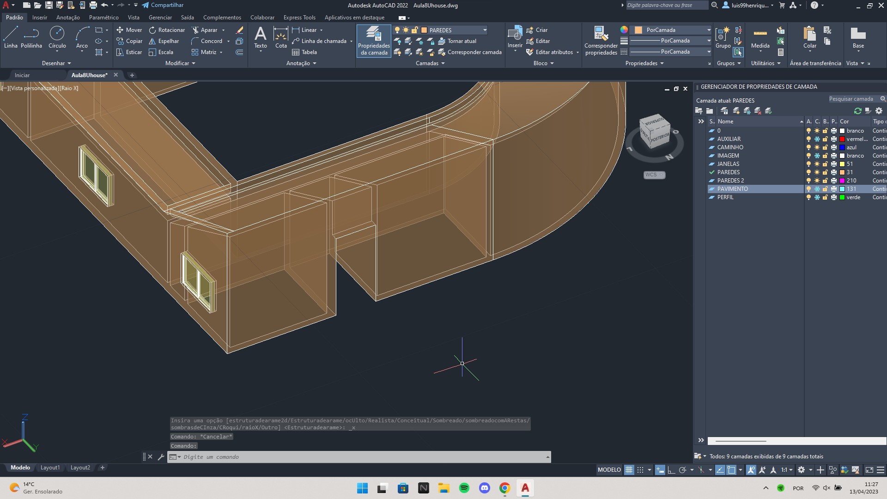Viewport: 887px width, 499px height.
Task: Click color swatch of PERFIL layer
Action: tap(842, 197)
